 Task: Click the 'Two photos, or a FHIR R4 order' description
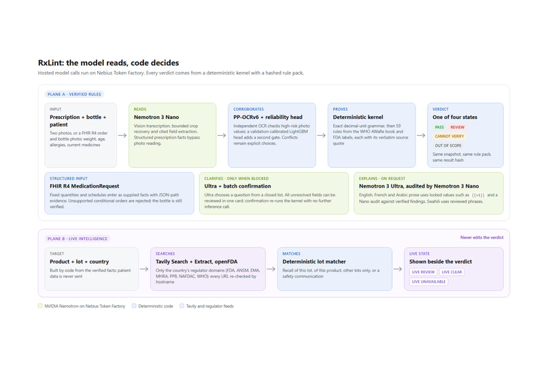79,139
